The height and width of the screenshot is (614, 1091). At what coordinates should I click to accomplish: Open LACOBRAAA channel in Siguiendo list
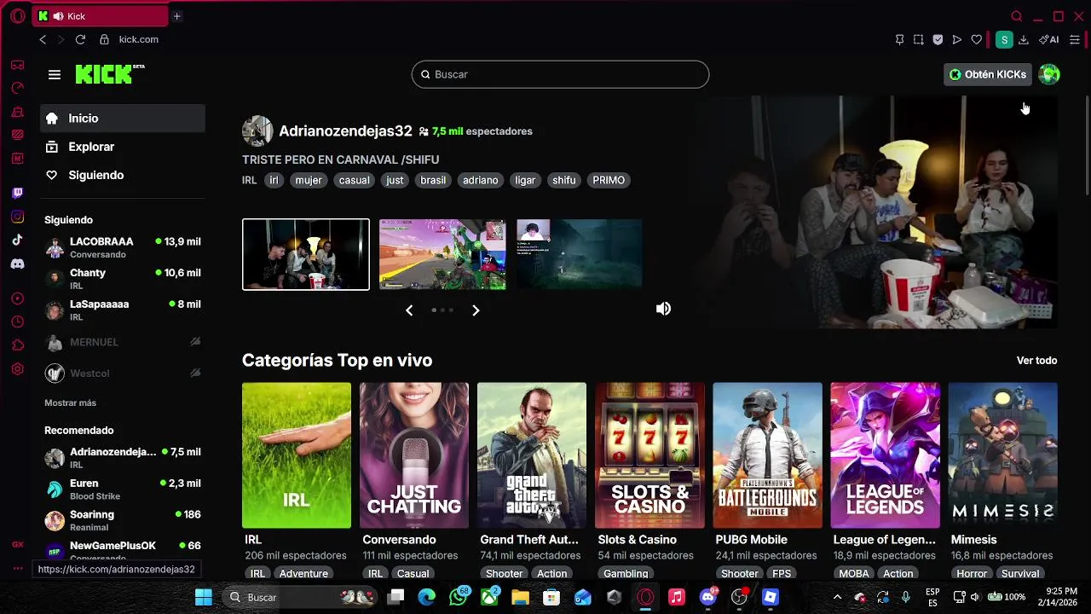[123, 247]
